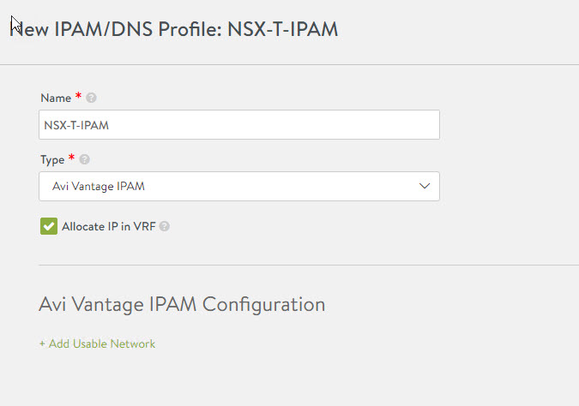This screenshot has height=406, width=579.
Task: Open help tooltip for Allocate IP in VRF
Action: pos(165,226)
